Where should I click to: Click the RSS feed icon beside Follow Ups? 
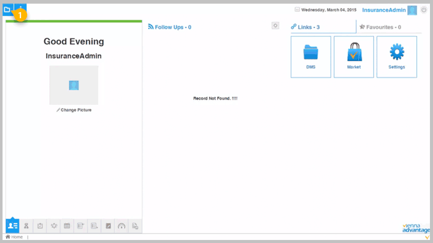coord(150,27)
